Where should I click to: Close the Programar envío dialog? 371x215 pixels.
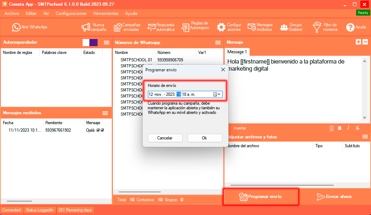(223, 70)
